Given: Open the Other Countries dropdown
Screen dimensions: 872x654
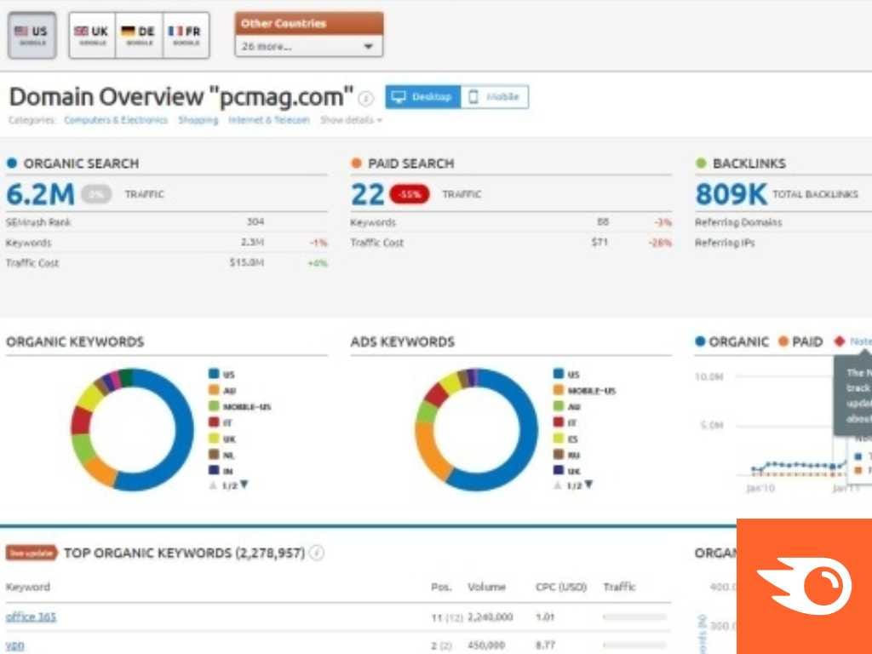Looking at the screenshot, I should (x=308, y=46).
